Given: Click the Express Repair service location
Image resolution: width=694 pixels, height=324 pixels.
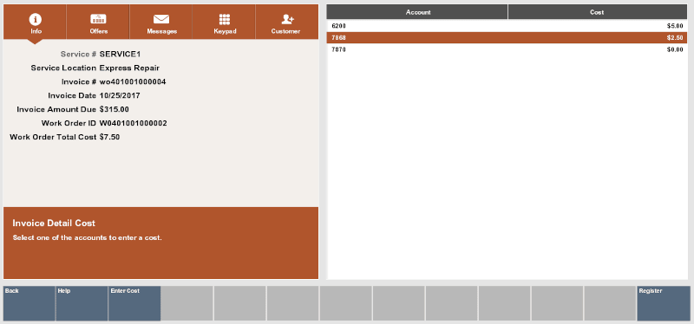Looking at the screenshot, I should tap(129, 68).
